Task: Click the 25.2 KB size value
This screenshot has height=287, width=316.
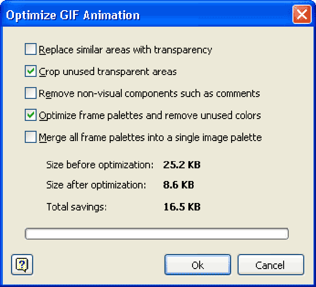Action: tap(182, 165)
